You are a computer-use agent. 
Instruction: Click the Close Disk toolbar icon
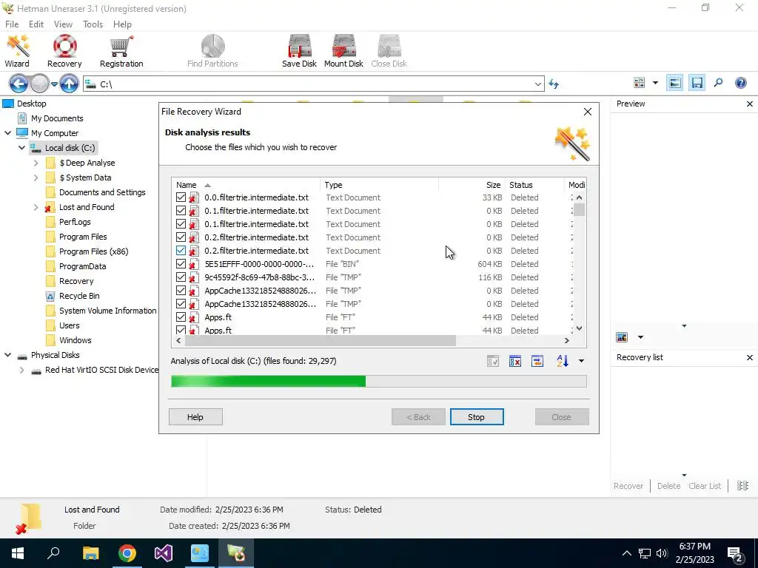click(x=389, y=51)
